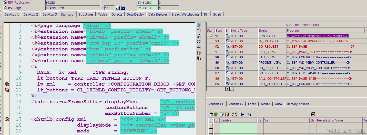367x135 pixels.
Task: Switch to Globals tab
Action: (266, 104)
